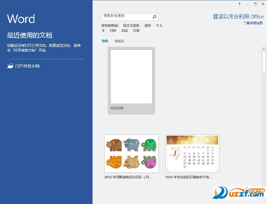The image size is (267, 204).
Task: Open the 空白文档 blank document template
Action: (x=131, y=81)
